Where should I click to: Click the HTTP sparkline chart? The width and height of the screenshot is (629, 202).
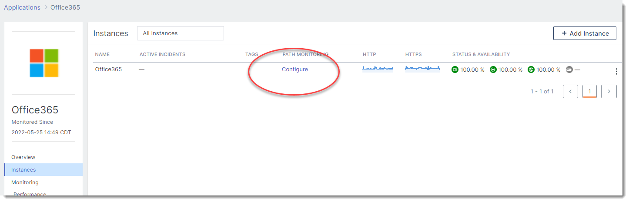pos(378,69)
